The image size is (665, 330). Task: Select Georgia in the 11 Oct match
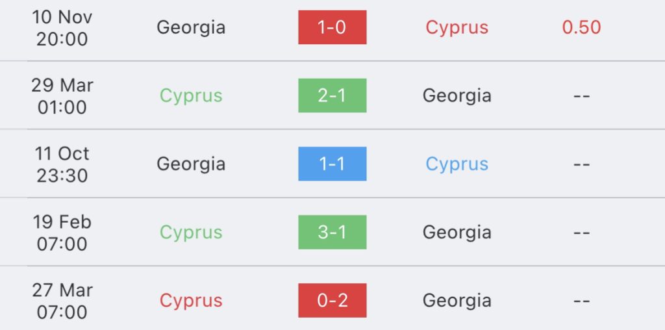point(191,164)
